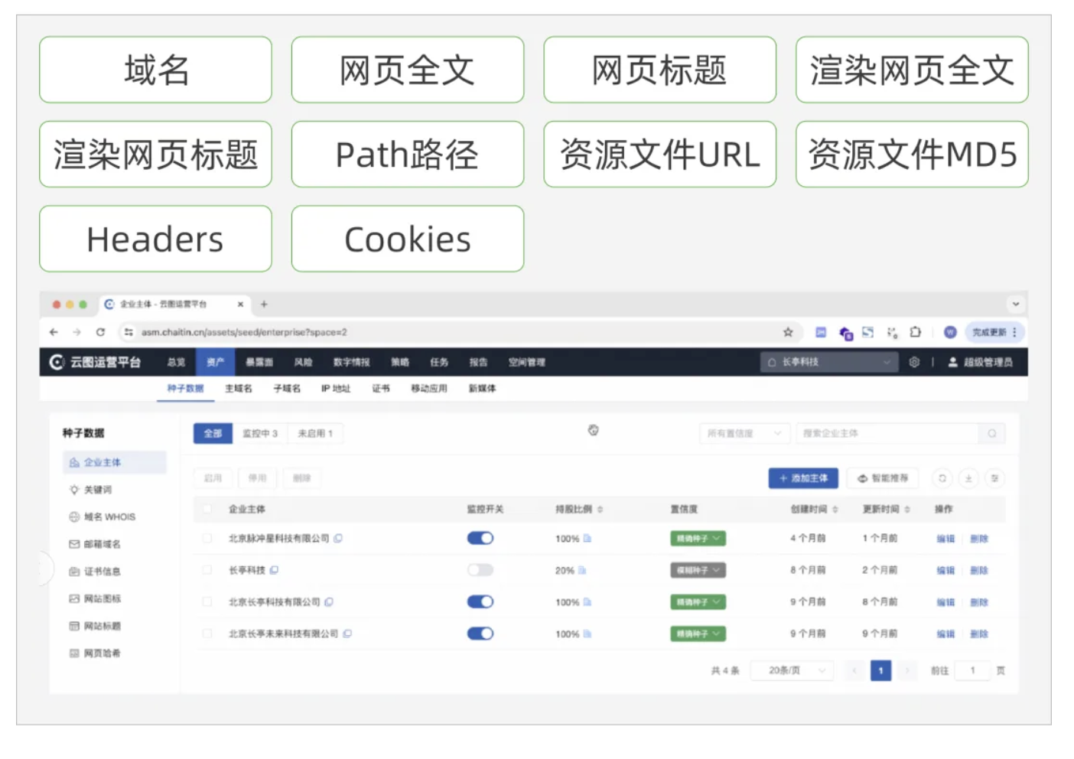
Task: Open the 暴露面 menu item
Action: 259,362
